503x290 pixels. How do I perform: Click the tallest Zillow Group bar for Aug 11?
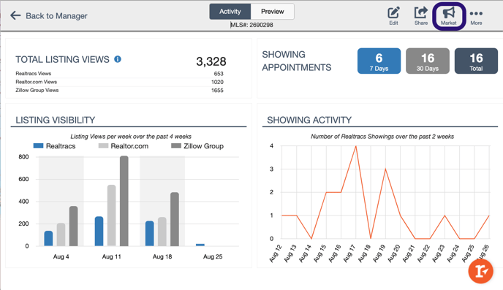click(x=124, y=201)
